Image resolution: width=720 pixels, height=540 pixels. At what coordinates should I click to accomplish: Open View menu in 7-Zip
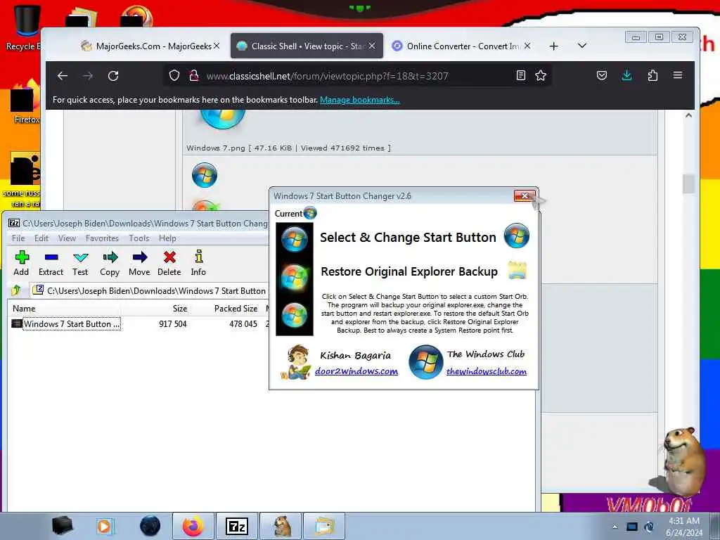click(67, 238)
